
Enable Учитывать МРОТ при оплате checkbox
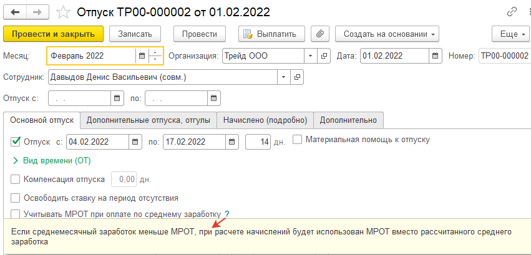pos(16,214)
